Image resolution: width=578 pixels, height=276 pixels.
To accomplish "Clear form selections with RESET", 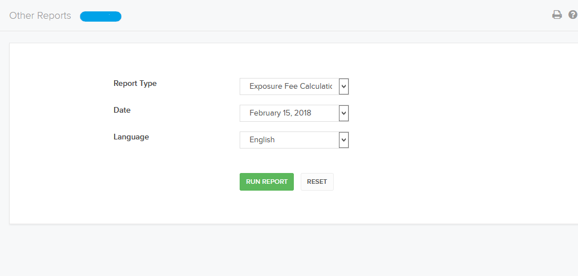I will click(317, 182).
